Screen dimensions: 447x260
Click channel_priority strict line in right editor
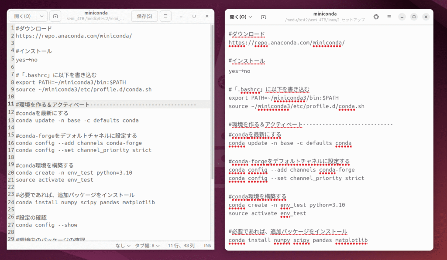(x=296, y=178)
